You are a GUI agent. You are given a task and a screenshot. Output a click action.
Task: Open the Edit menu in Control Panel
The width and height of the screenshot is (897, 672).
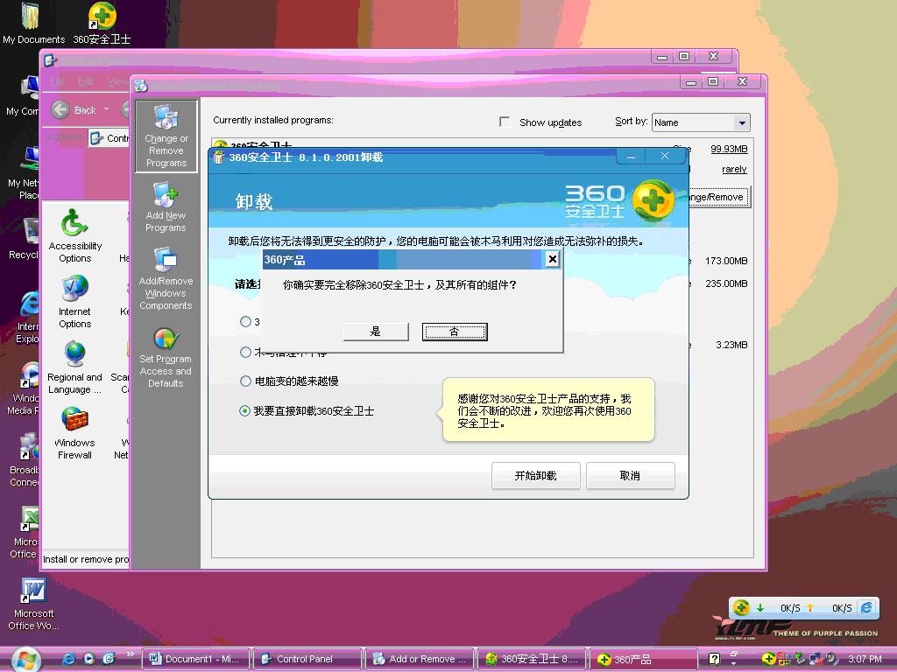coord(85,81)
